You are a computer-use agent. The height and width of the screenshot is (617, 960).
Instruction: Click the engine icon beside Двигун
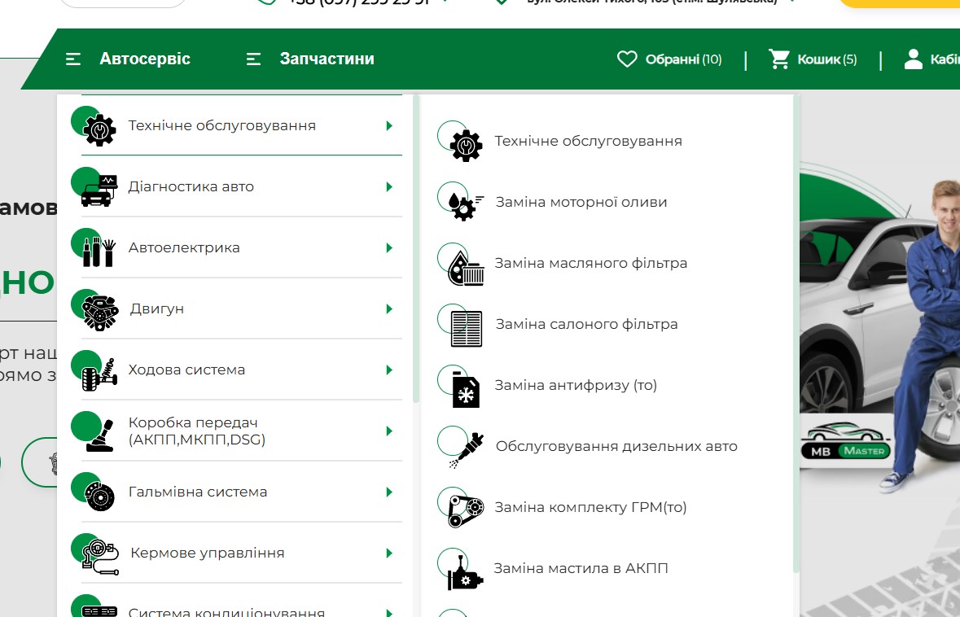(x=99, y=311)
